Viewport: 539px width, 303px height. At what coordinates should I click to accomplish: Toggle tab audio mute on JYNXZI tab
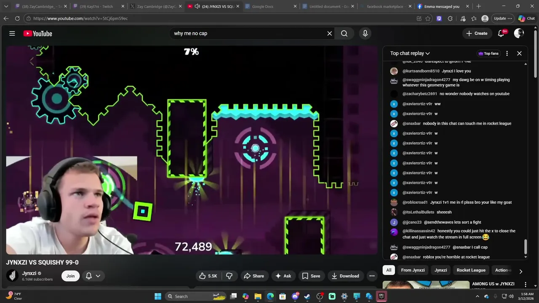point(197,6)
